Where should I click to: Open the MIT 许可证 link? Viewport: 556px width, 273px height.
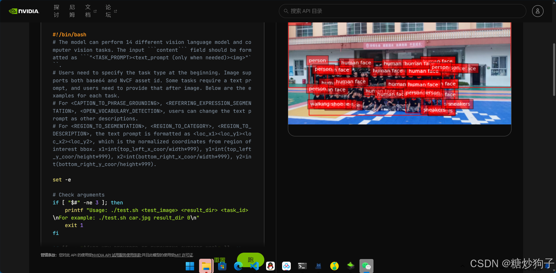(184, 255)
